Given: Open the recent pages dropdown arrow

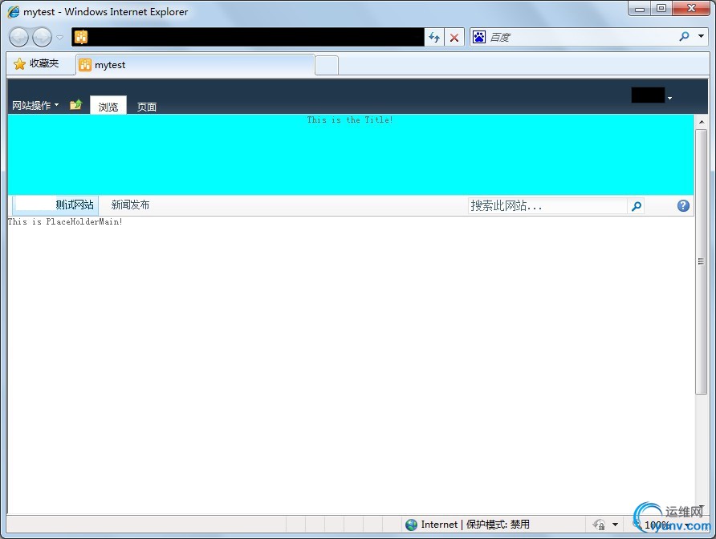Looking at the screenshot, I should (60, 38).
